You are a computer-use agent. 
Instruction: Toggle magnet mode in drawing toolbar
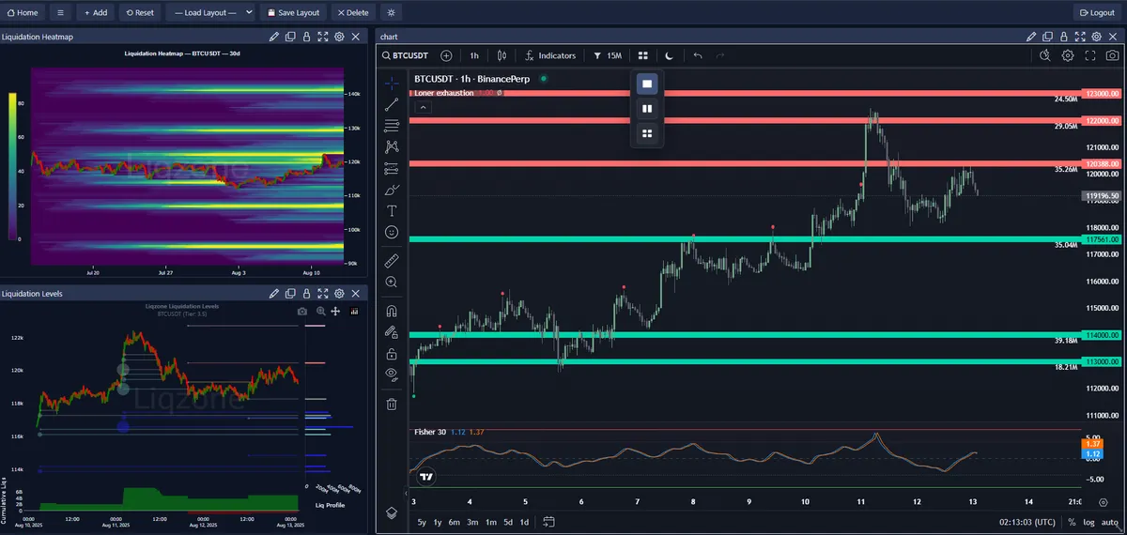392,311
